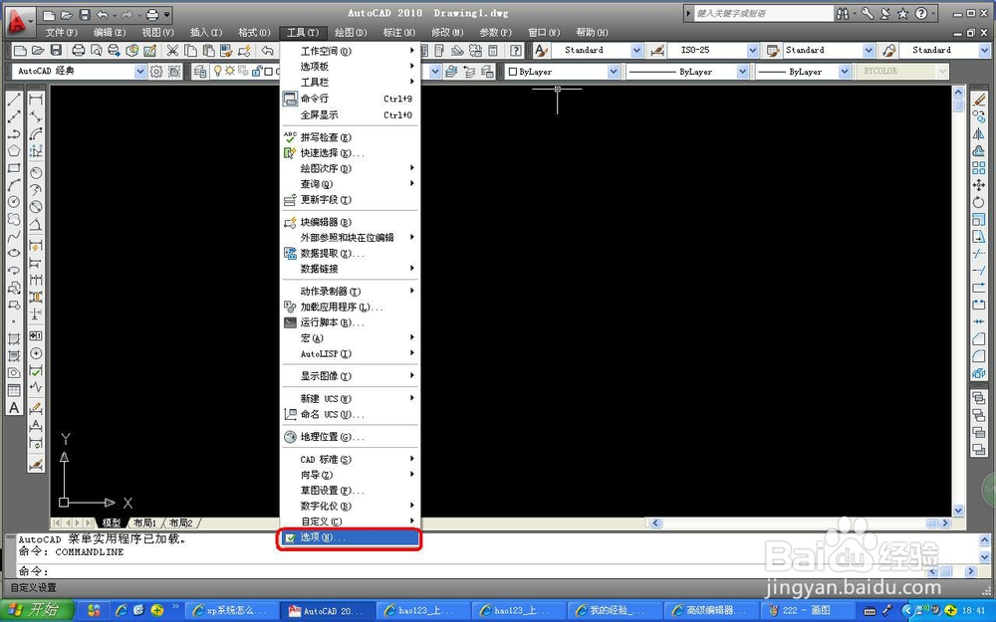Click Undo in the quick access toolbar

pos(103,15)
